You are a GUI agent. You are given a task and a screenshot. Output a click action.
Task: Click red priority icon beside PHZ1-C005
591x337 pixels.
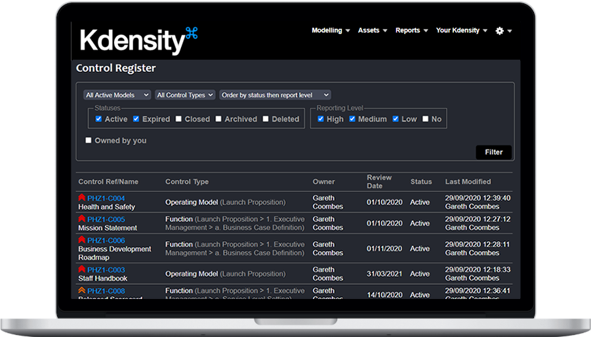[82, 218]
